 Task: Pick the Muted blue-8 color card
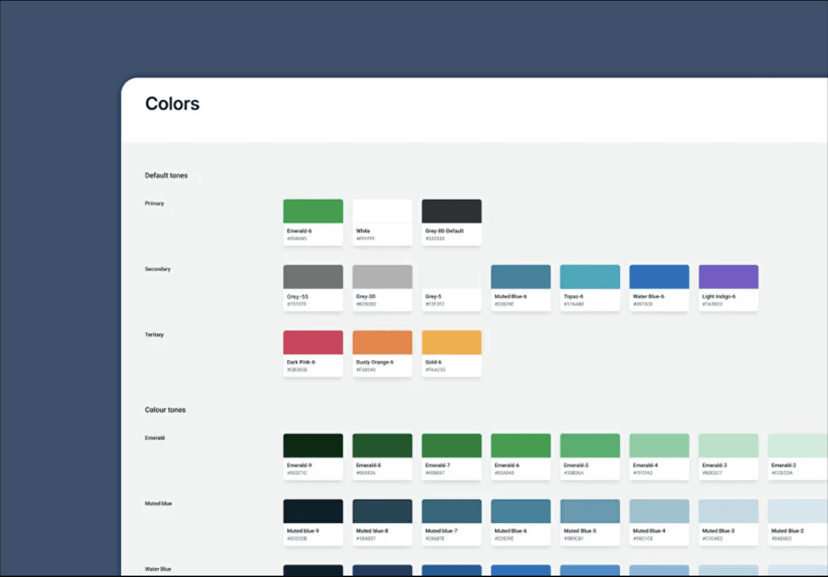[x=382, y=522]
